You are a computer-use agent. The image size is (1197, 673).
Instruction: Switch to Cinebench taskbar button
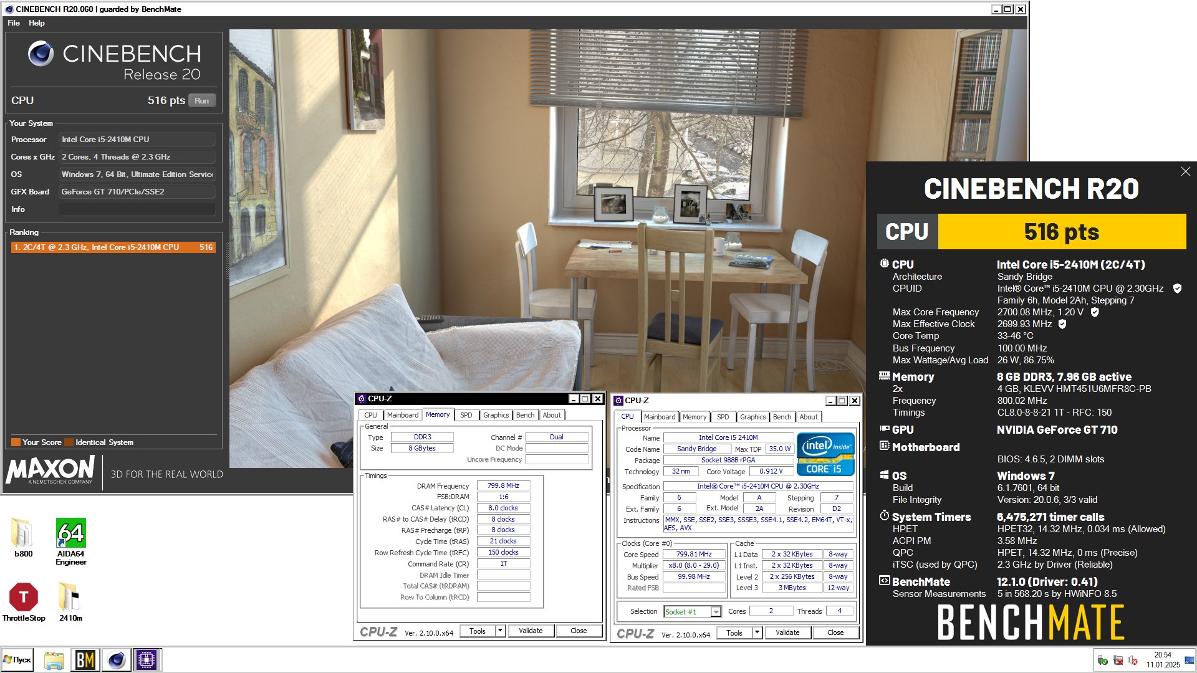[116, 660]
